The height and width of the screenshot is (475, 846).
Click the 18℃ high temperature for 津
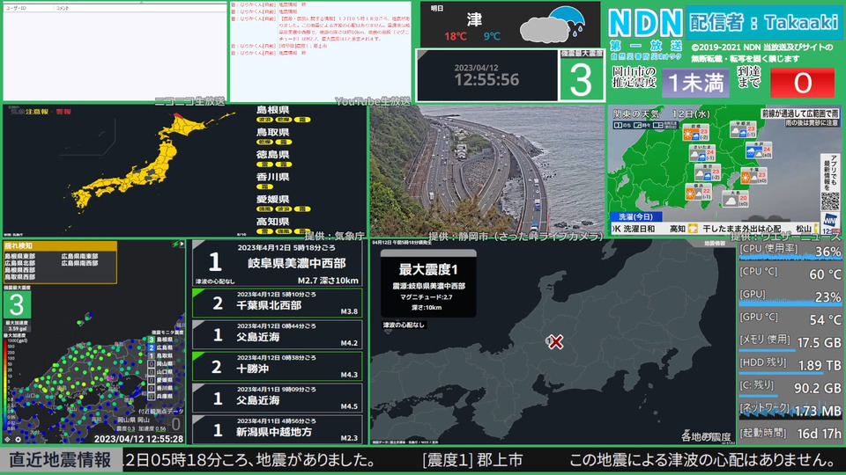click(456, 36)
